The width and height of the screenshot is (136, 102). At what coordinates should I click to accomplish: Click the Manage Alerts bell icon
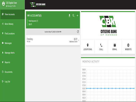(x=3, y=53)
